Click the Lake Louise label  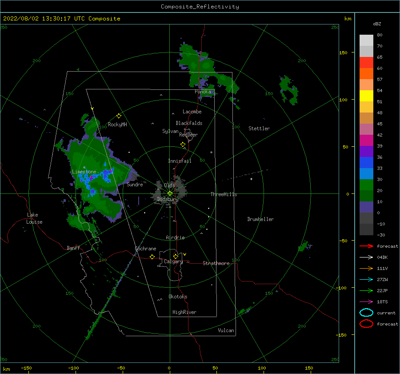34,218
